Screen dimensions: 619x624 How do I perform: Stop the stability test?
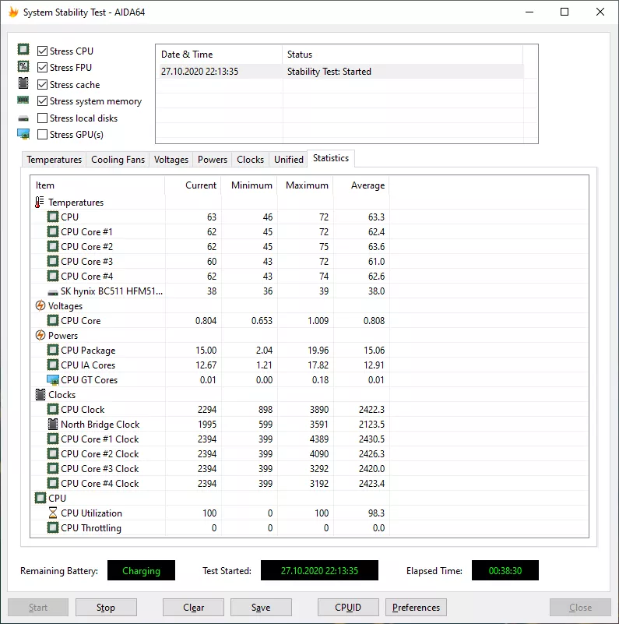coord(106,608)
